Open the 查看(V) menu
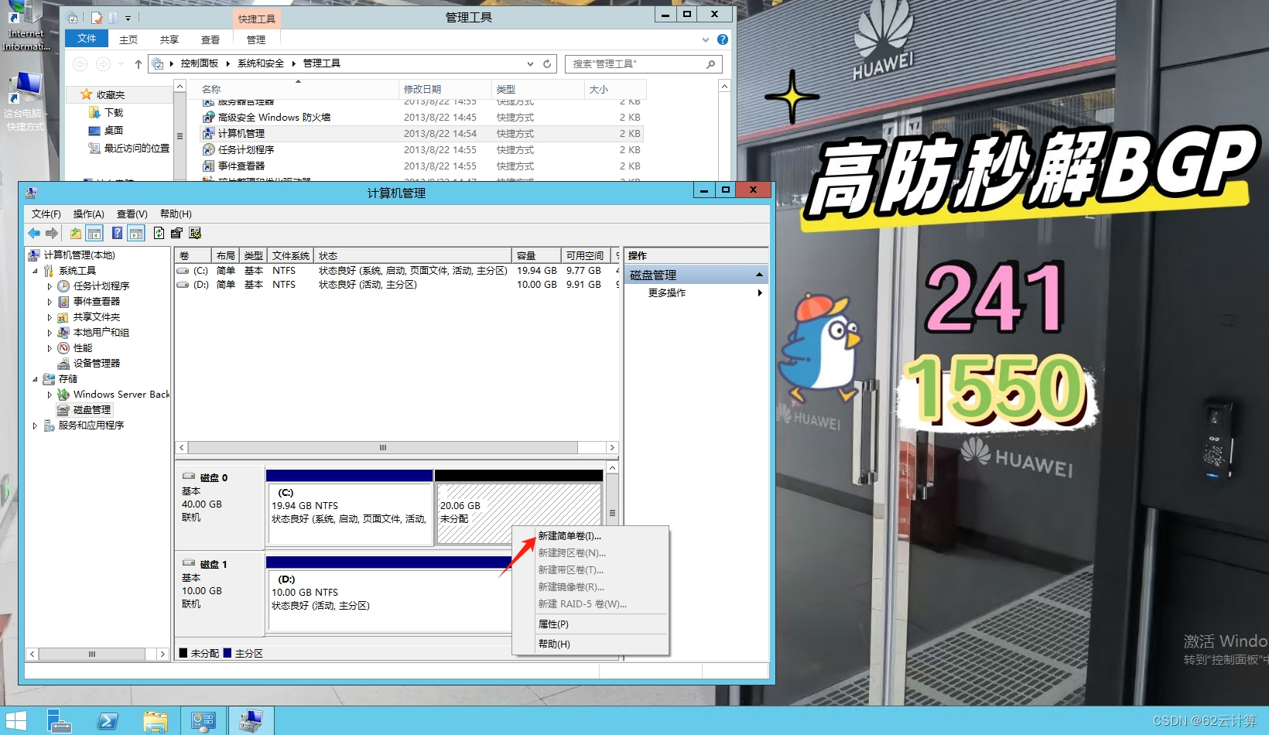This screenshot has height=735, width=1269. (x=132, y=214)
